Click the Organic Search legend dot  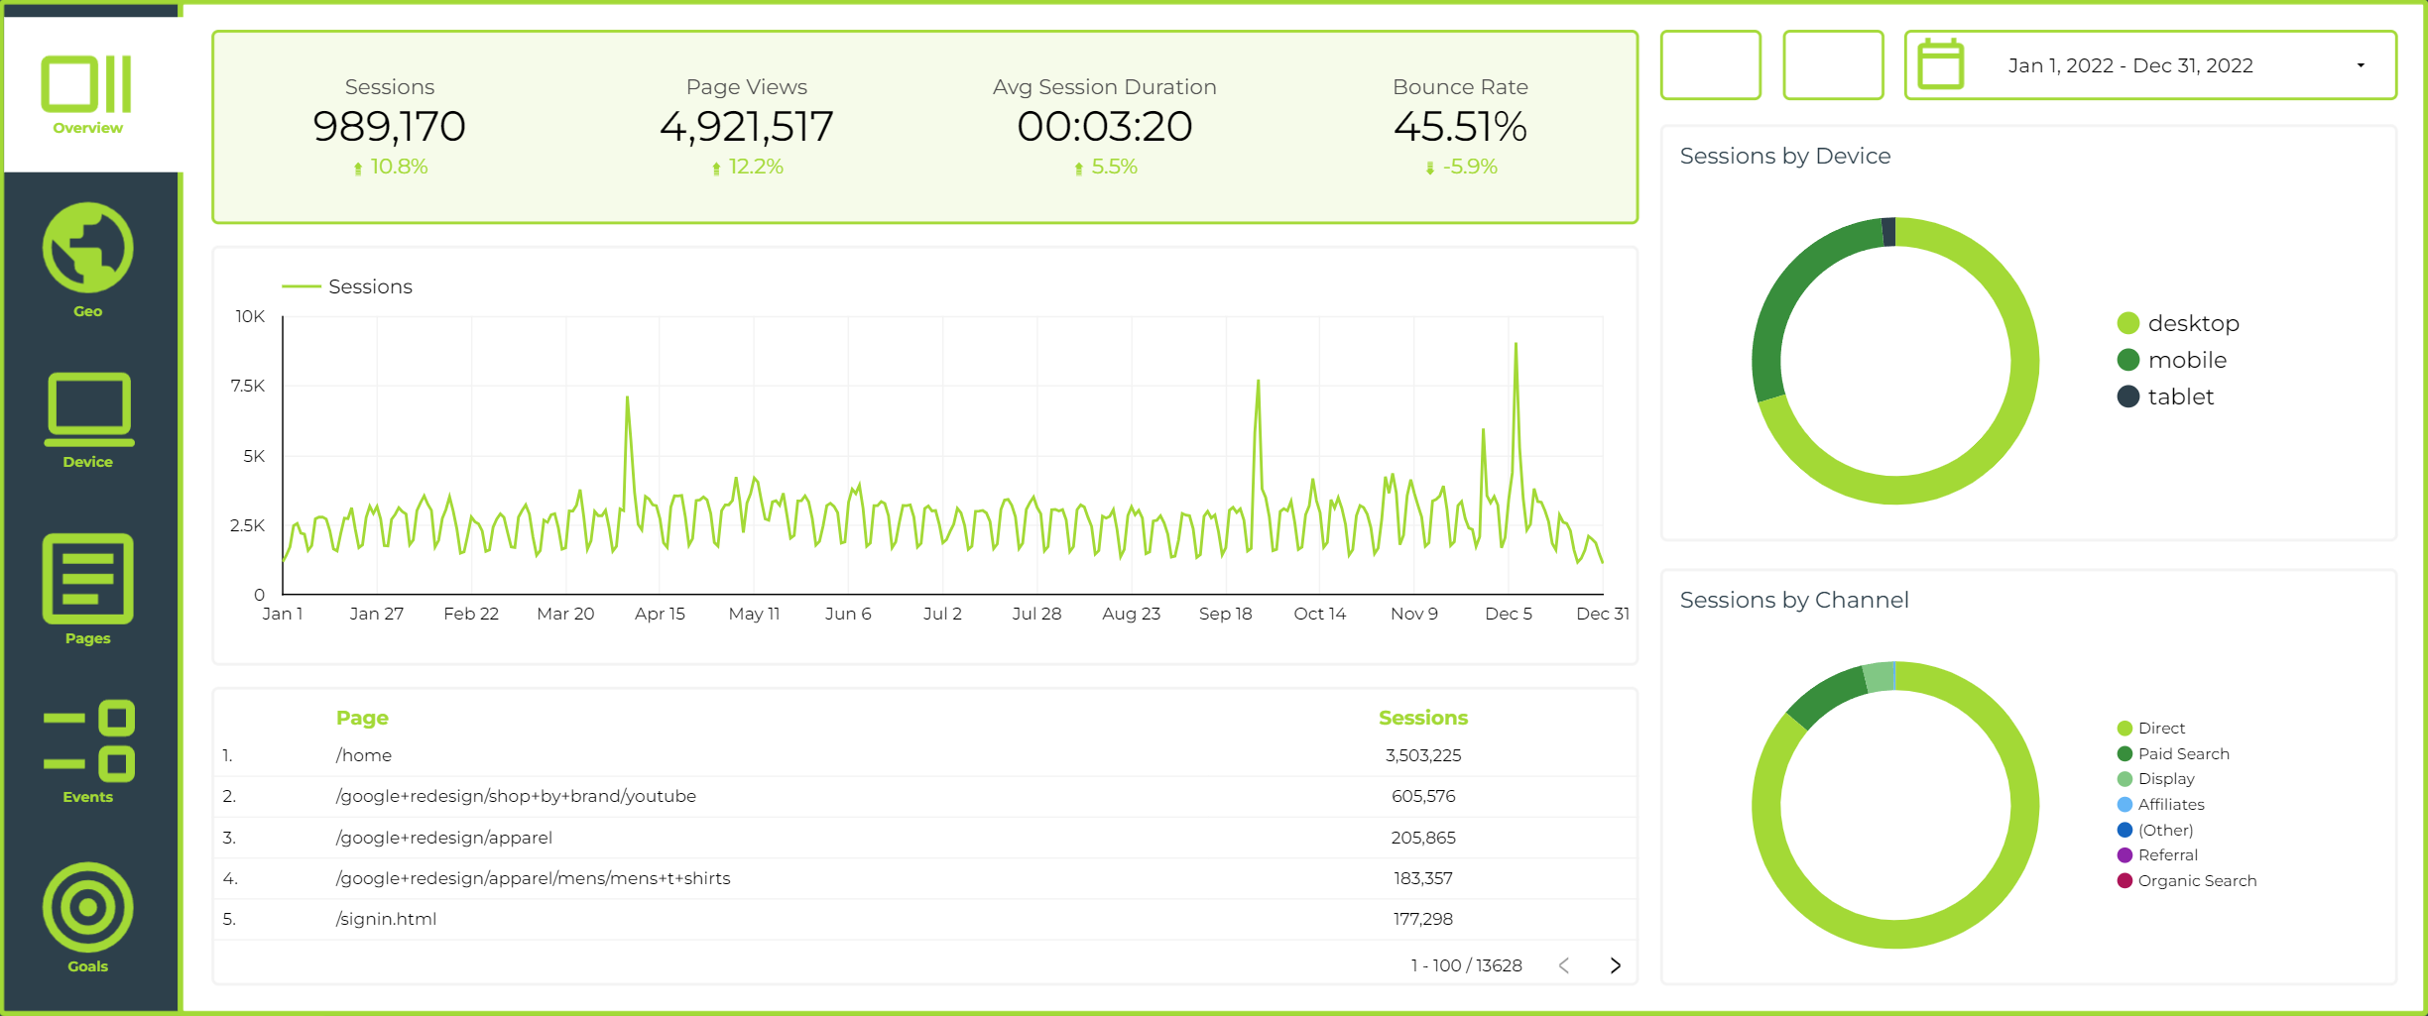[x=2124, y=881]
